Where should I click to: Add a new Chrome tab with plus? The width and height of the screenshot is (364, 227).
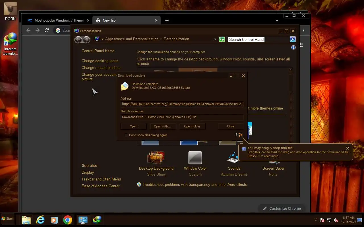point(167,20)
